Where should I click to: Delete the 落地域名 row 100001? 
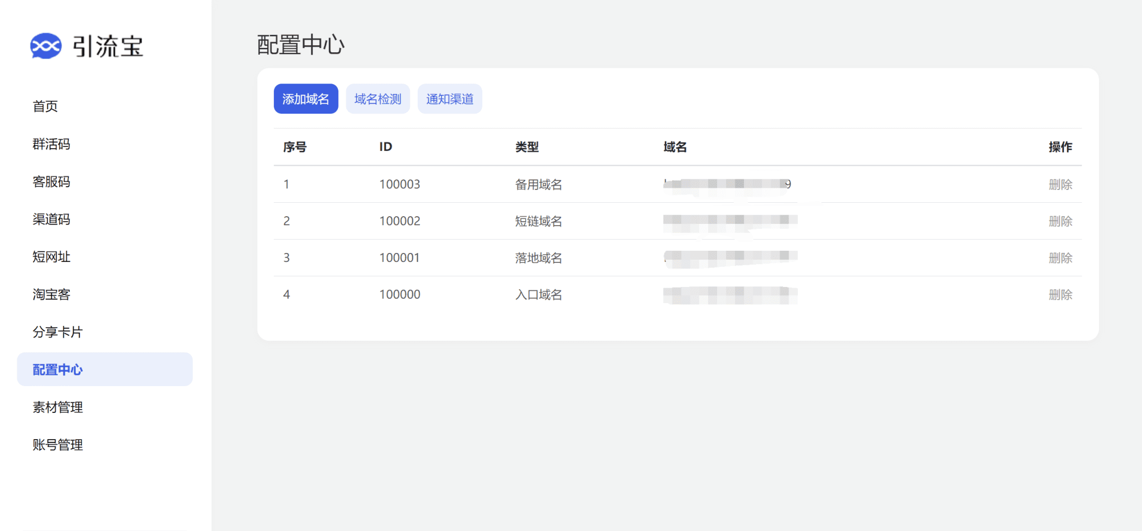[x=1060, y=258]
